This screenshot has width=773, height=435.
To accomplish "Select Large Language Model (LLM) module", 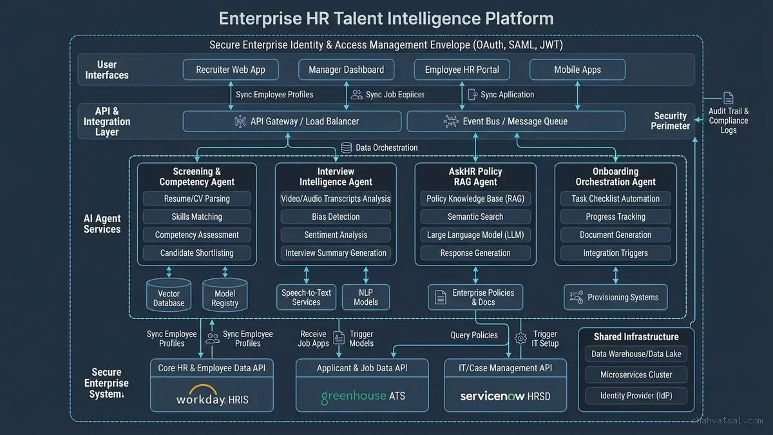I will (x=475, y=235).
